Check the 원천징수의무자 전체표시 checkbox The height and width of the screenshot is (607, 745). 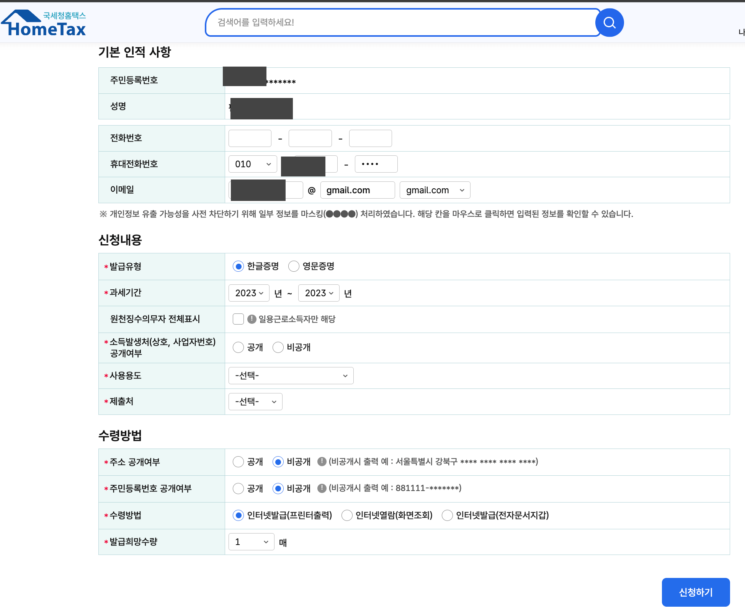tap(238, 319)
